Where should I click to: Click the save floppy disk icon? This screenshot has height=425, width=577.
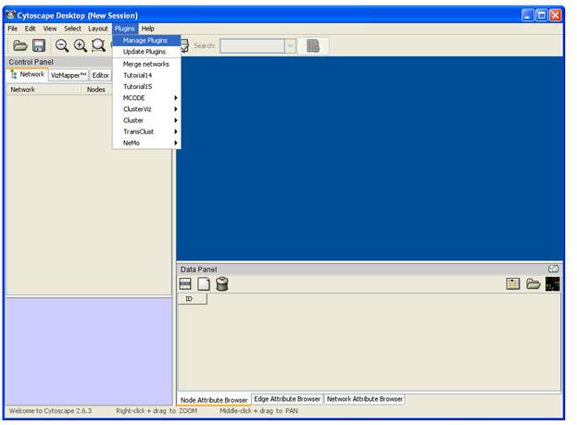pos(39,45)
